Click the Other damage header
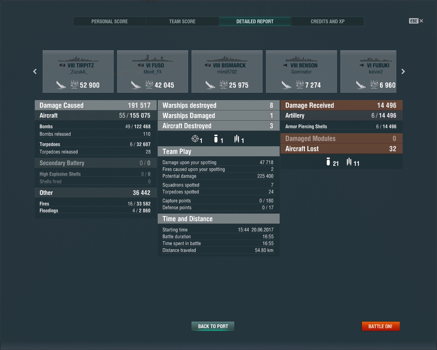 [x=96, y=193]
